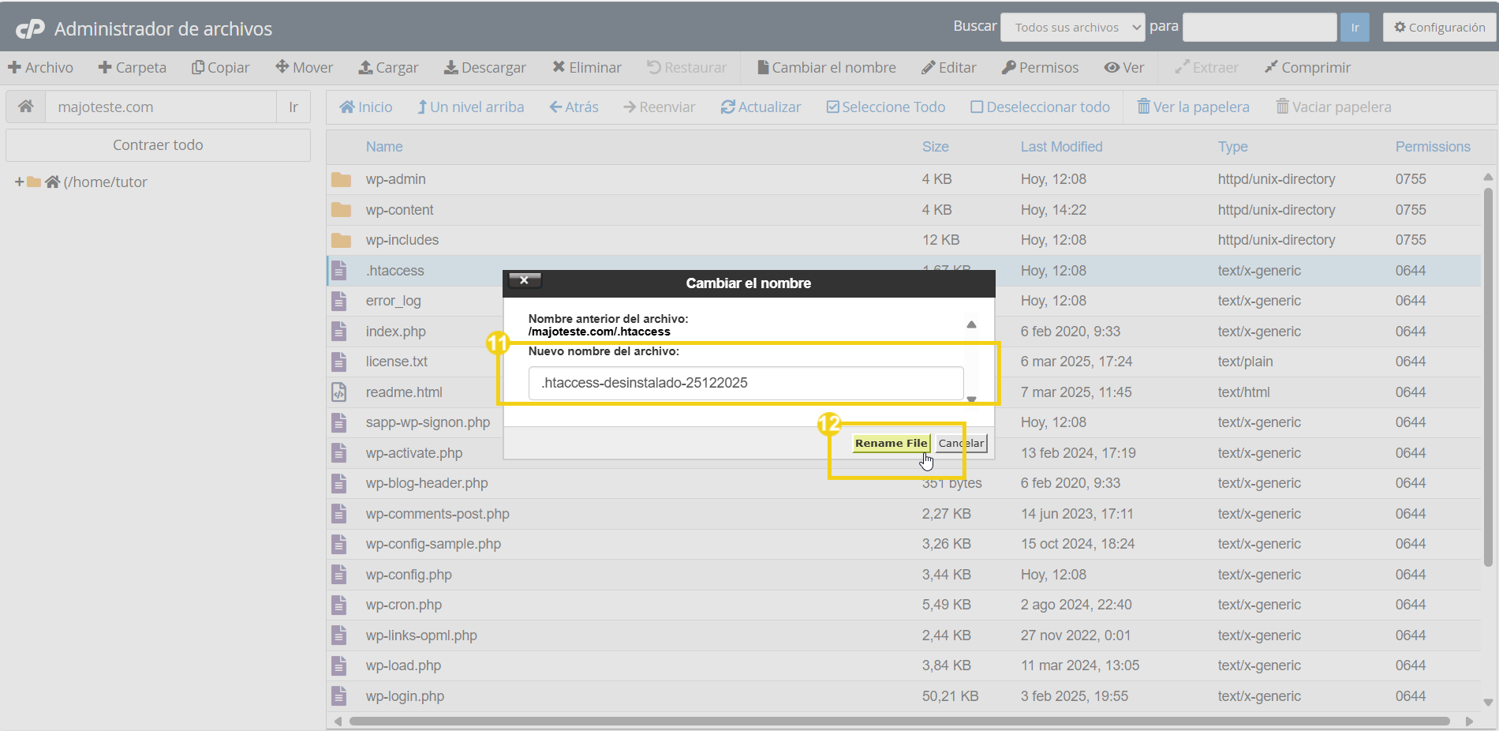This screenshot has height=731, width=1499.
Task: Open the Configuración settings button
Action: coord(1440,27)
